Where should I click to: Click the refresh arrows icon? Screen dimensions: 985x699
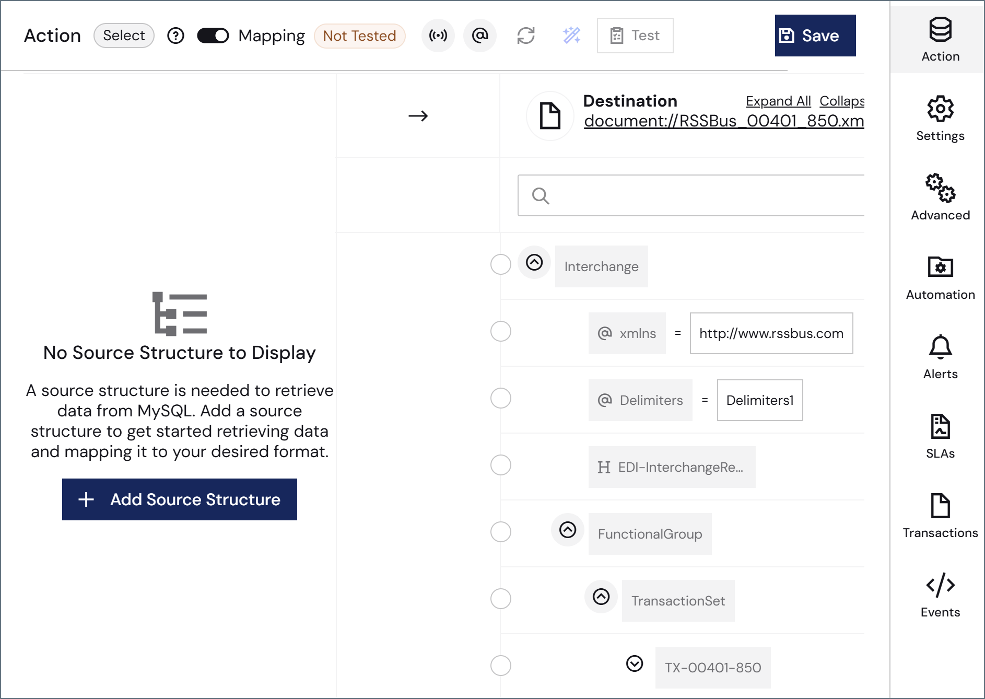[x=526, y=36]
